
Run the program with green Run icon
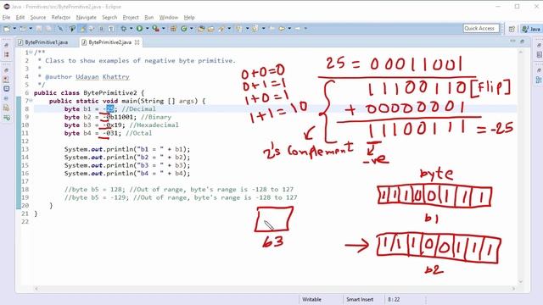[139, 29]
